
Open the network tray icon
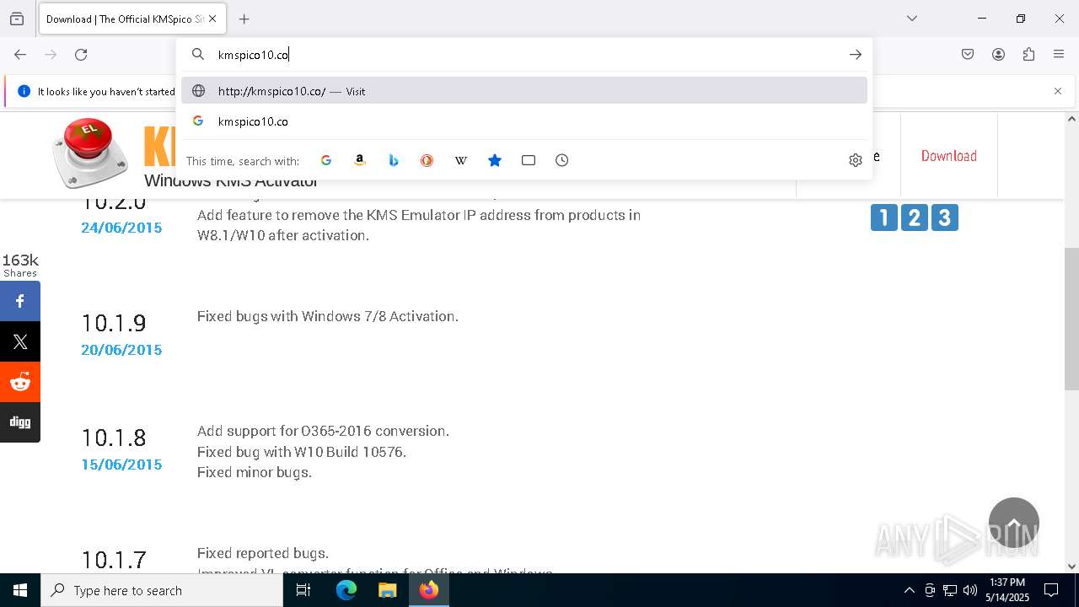(x=950, y=590)
